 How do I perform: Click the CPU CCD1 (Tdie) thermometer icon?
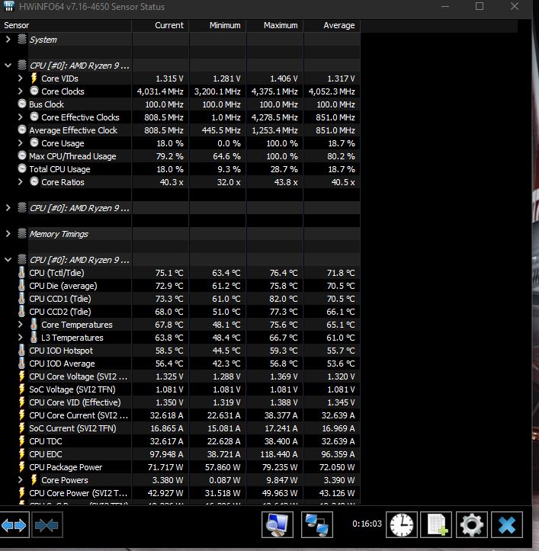tap(22, 299)
